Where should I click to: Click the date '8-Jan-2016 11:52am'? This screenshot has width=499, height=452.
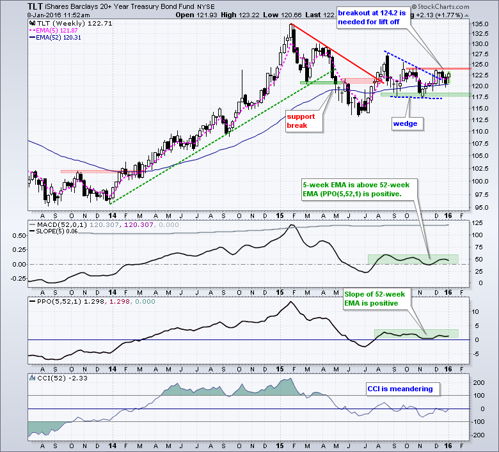58,15
